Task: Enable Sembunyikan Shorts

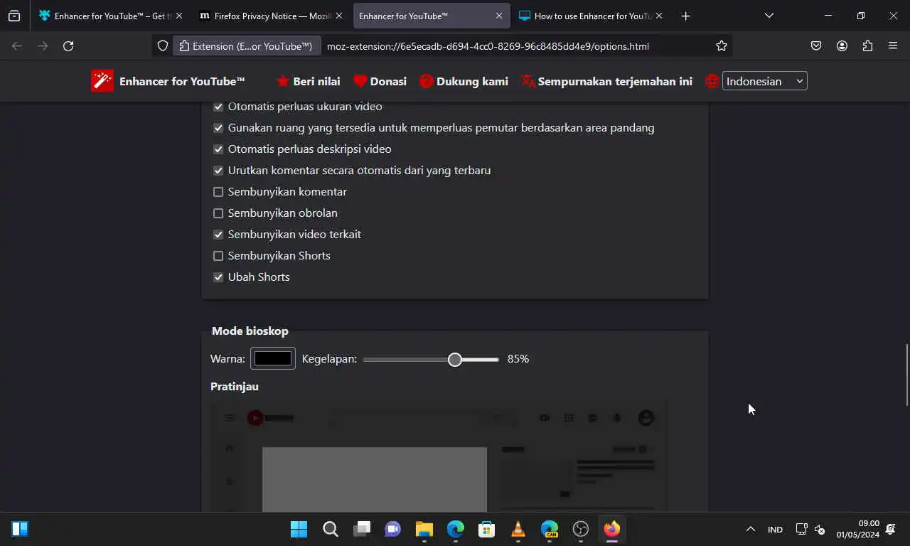Action: point(218,256)
